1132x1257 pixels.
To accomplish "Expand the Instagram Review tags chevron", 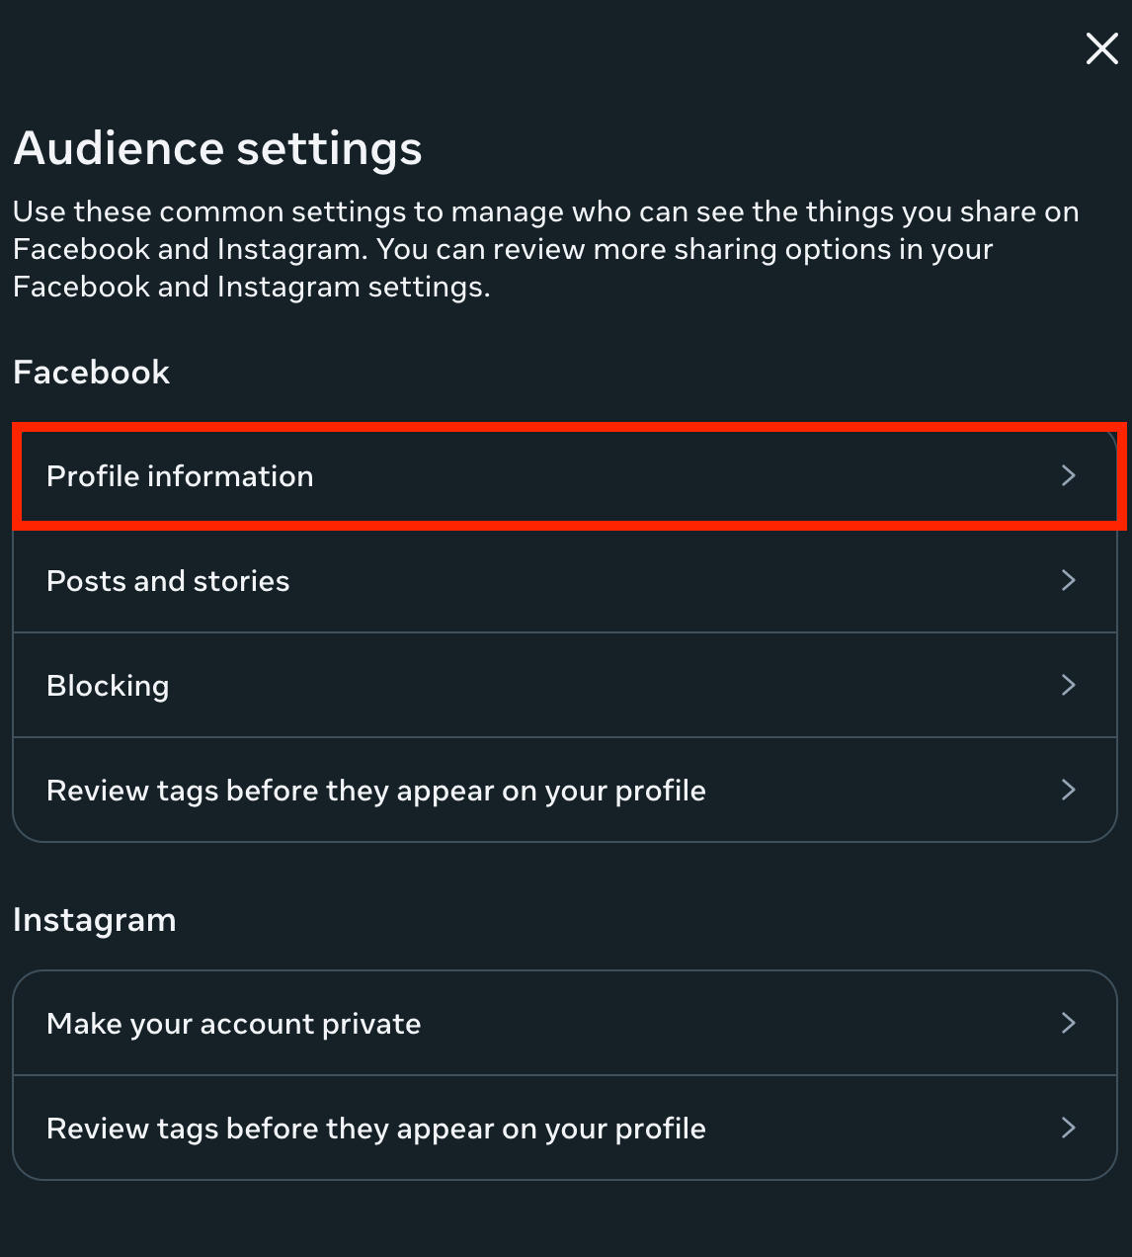I will [1068, 1129].
